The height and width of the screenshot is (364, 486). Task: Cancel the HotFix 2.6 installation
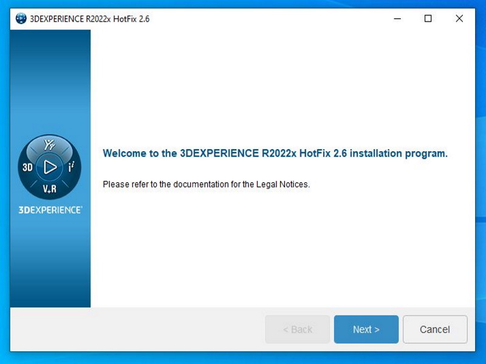tap(435, 329)
